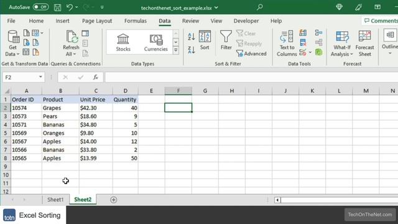Screen dimensions: 398x224
Task: Click From Web icon
Action: 26,43
